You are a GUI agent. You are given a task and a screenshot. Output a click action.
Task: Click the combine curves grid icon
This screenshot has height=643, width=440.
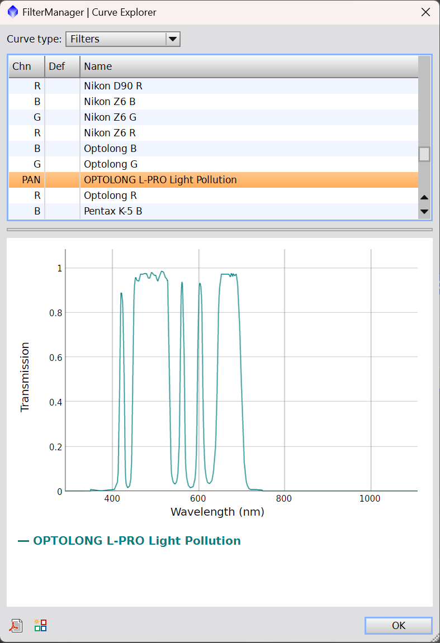[41, 625]
